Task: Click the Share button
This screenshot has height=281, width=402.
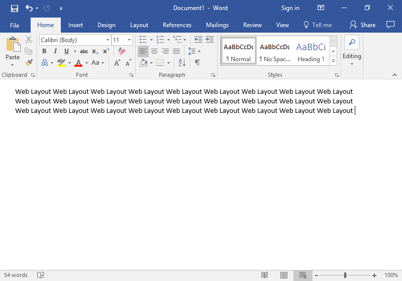Action: click(363, 25)
